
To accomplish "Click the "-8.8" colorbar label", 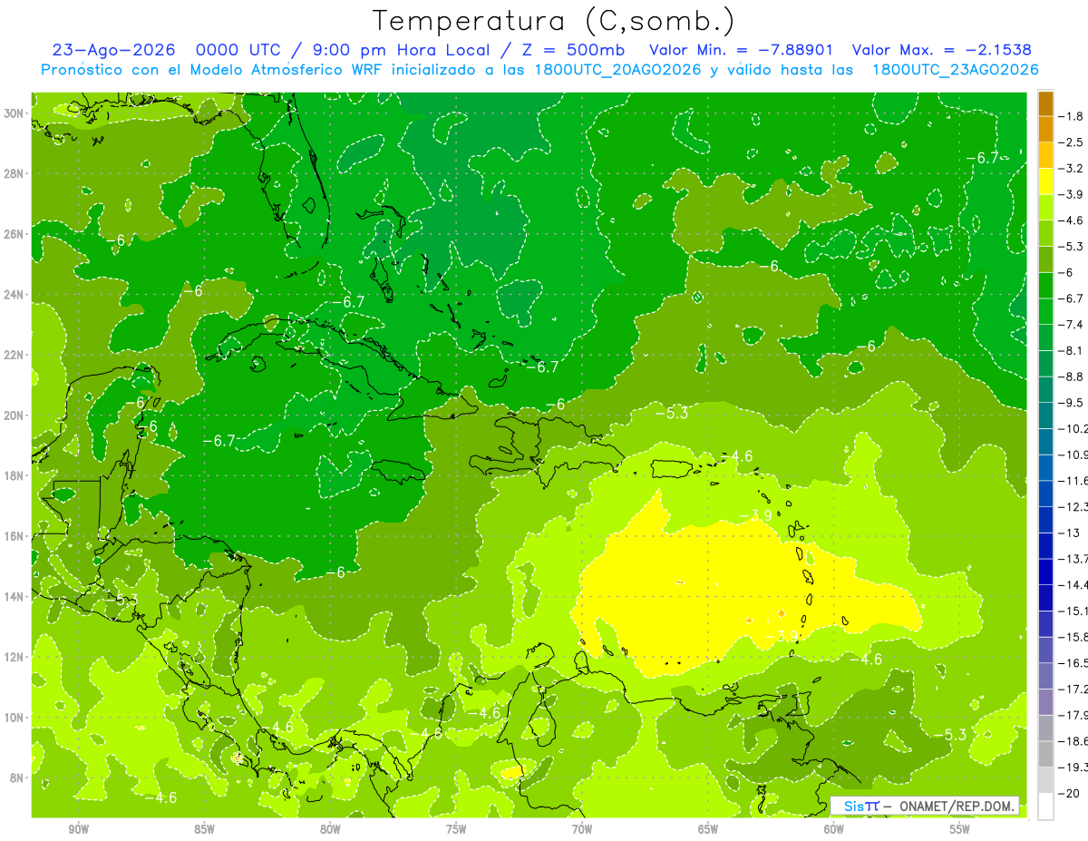I will click(1072, 376).
